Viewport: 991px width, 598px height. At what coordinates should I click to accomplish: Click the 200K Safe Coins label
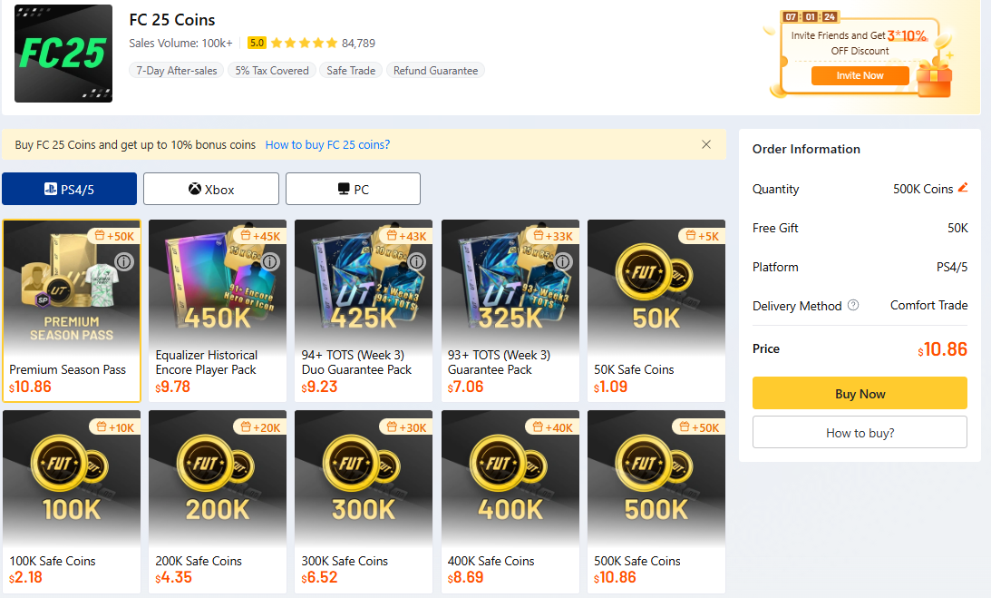click(199, 561)
